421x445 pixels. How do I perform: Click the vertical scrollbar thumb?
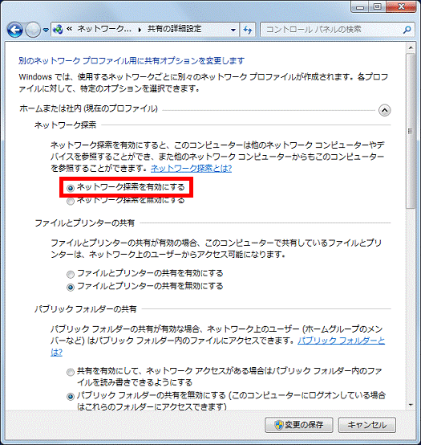[x=411, y=131]
